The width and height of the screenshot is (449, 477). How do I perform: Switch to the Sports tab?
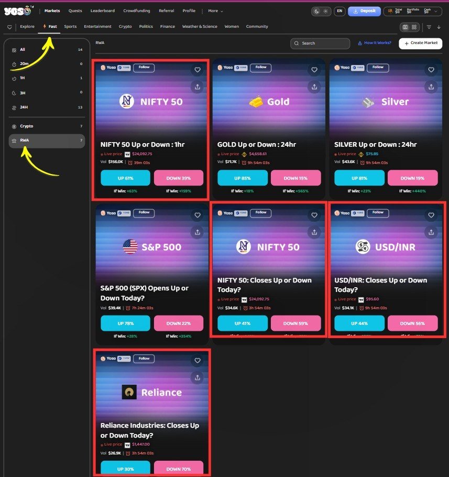tap(70, 27)
